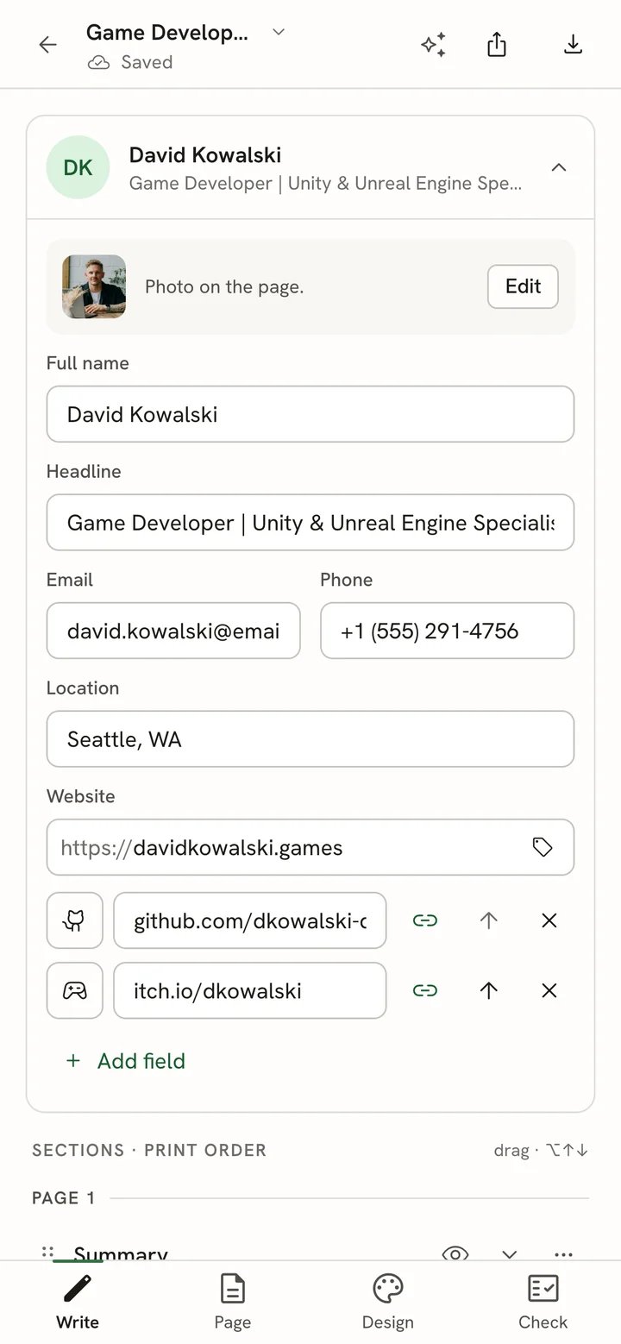The height and width of the screenshot is (1344, 621).
Task: Open the document title dropdown
Action: (278, 32)
